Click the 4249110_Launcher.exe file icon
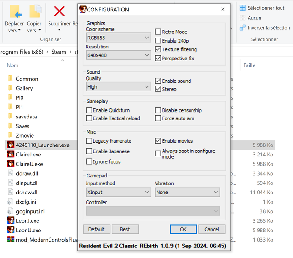Image resolution: width=293 pixels, height=258 pixels. (11, 145)
